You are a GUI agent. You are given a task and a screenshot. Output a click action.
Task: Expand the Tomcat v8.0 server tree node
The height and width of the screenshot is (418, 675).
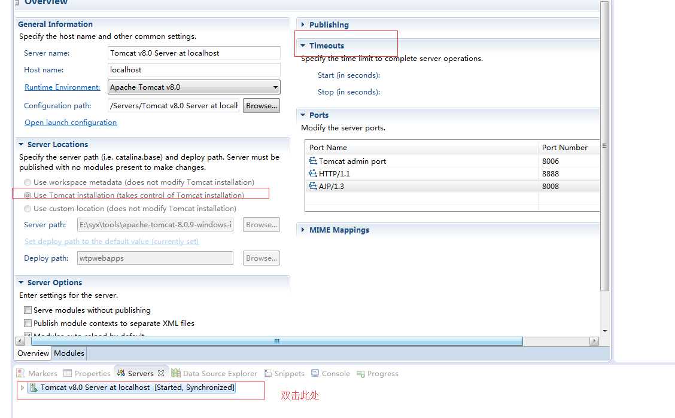point(22,388)
